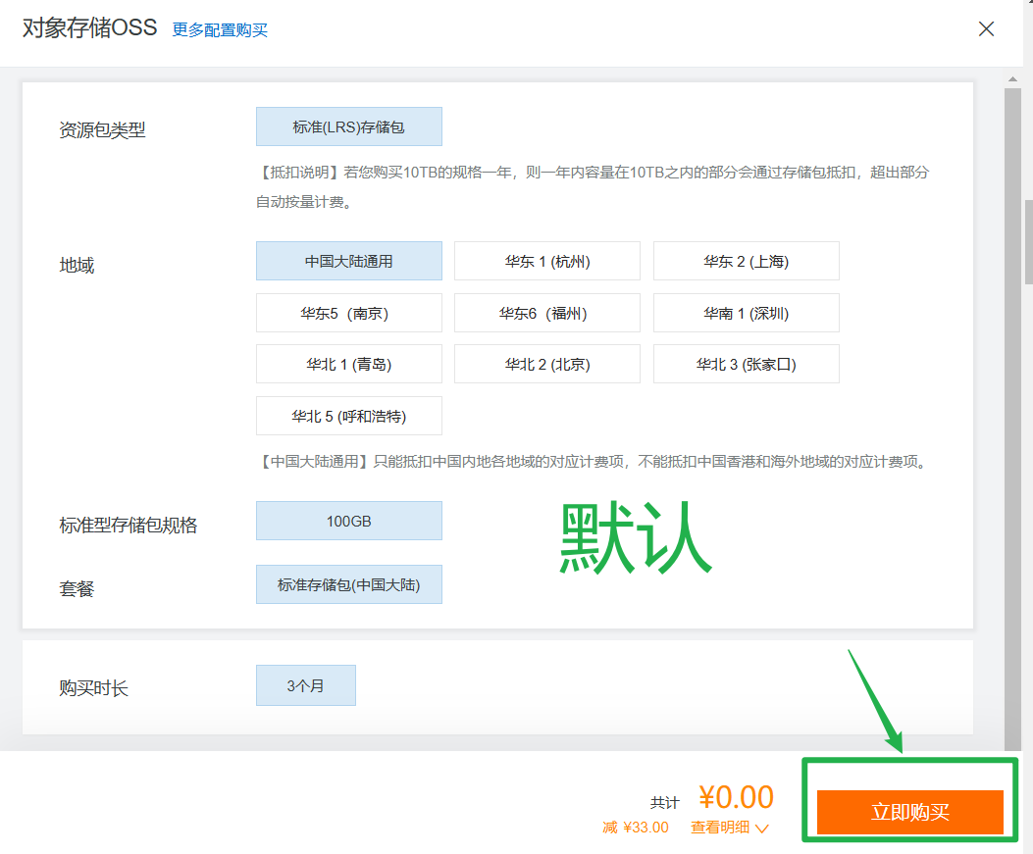Select 华北 1 (青岛) region option
Screen dimensions: 1033x854
[349, 364]
